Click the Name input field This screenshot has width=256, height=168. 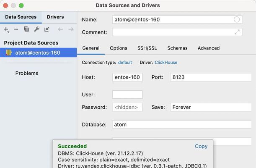(x=177, y=20)
